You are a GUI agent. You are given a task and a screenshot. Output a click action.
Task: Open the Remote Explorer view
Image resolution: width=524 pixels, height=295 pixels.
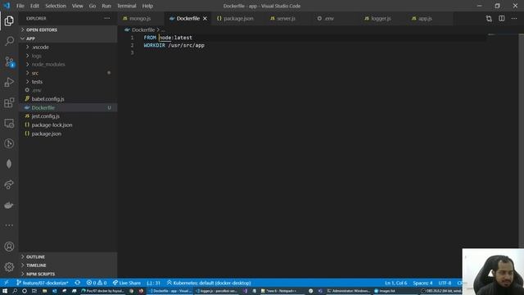click(x=9, y=123)
